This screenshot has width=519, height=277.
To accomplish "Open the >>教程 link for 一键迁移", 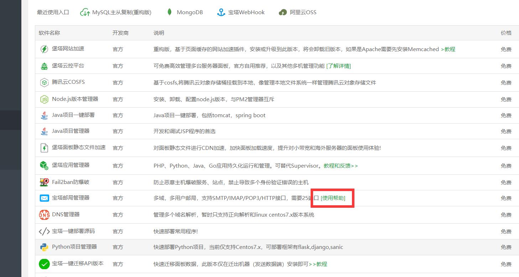I will coord(318,264).
